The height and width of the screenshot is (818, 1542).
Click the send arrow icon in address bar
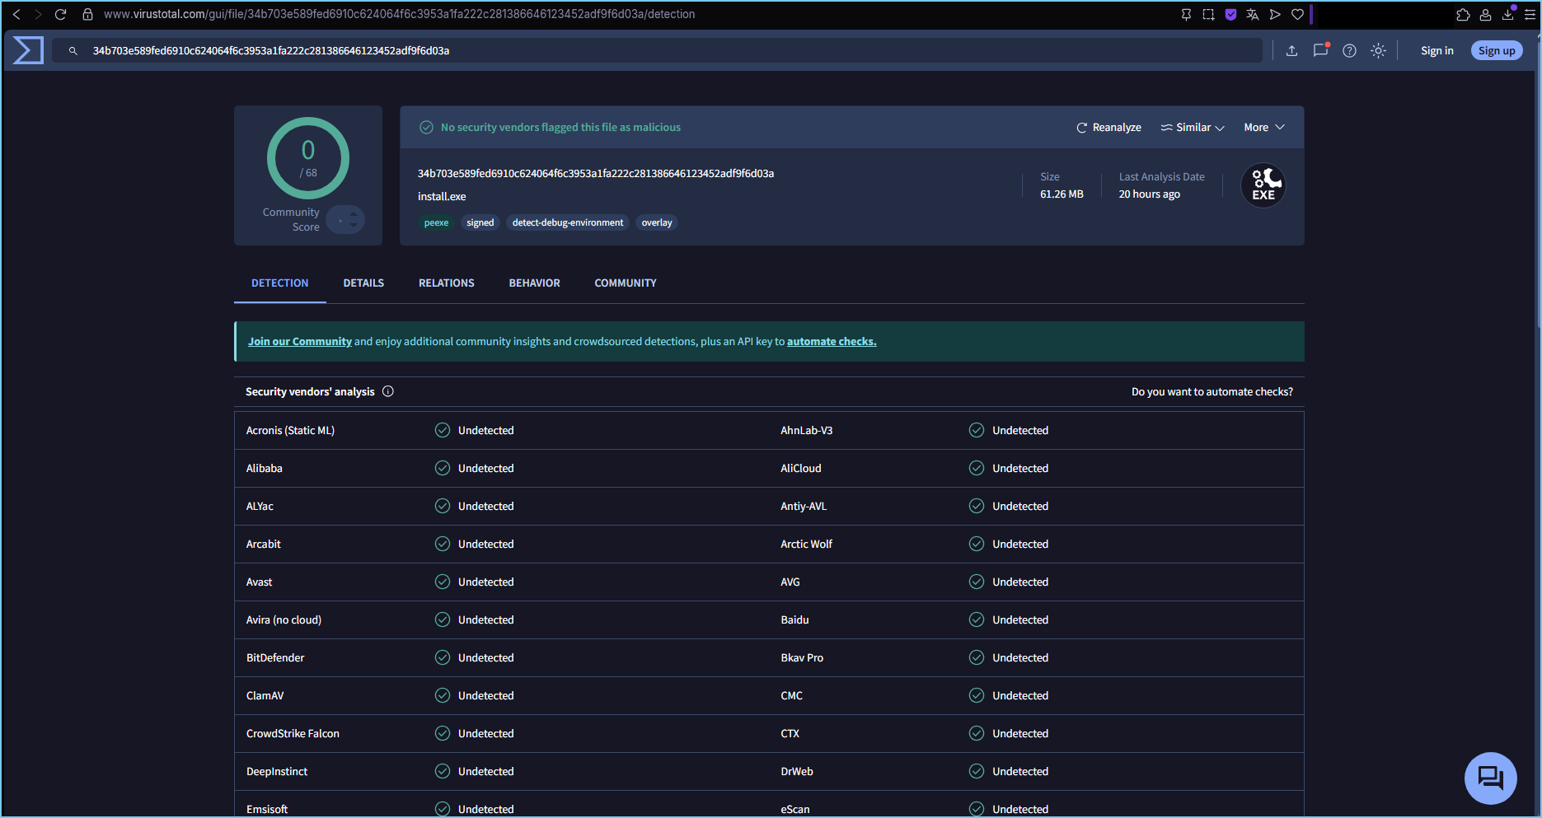pos(1275,14)
